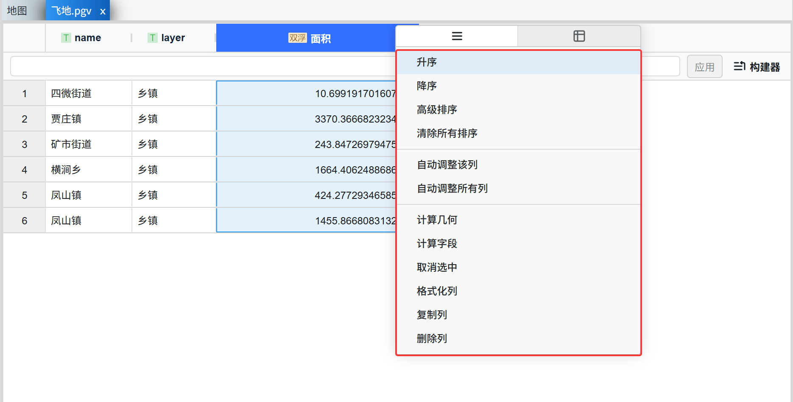
Task: Click the name column header
Action: tap(87, 38)
